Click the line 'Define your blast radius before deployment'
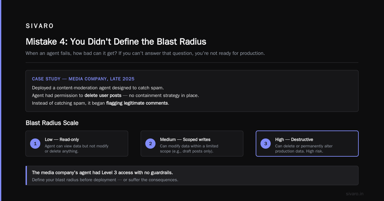The image size is (384, 201). point(105,180)
